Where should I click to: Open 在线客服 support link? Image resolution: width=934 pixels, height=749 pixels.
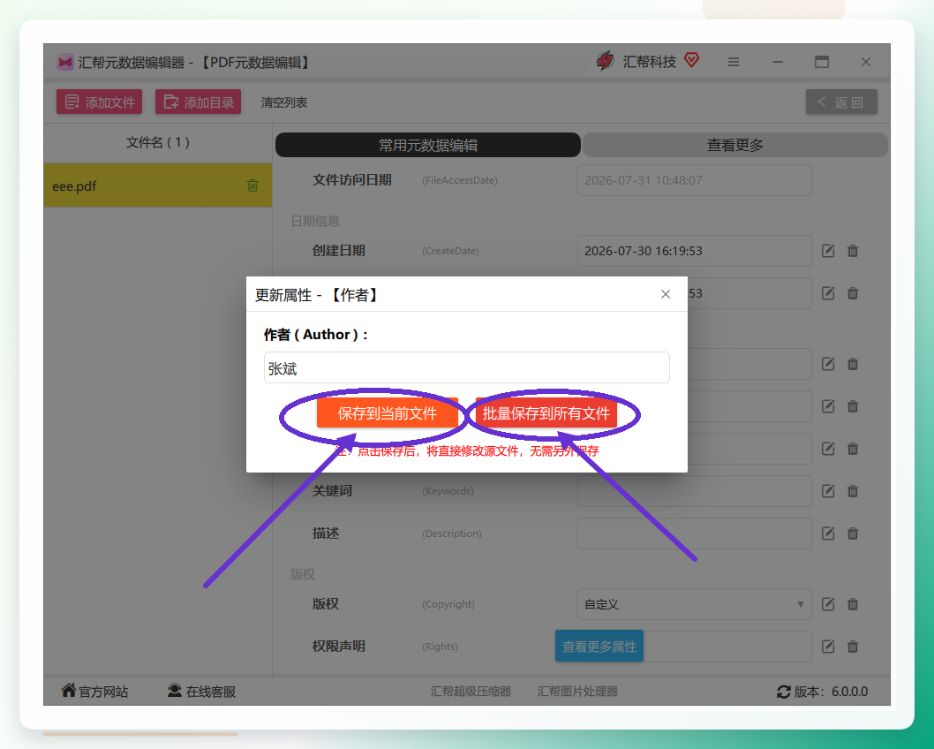[x=201, y=692]
